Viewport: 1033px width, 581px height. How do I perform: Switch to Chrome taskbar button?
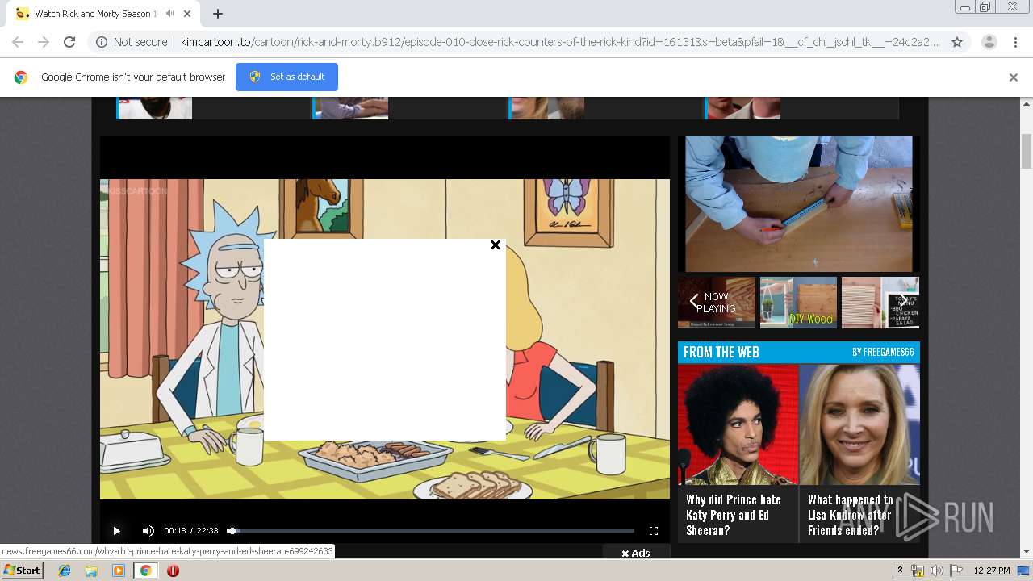[145, 571]
